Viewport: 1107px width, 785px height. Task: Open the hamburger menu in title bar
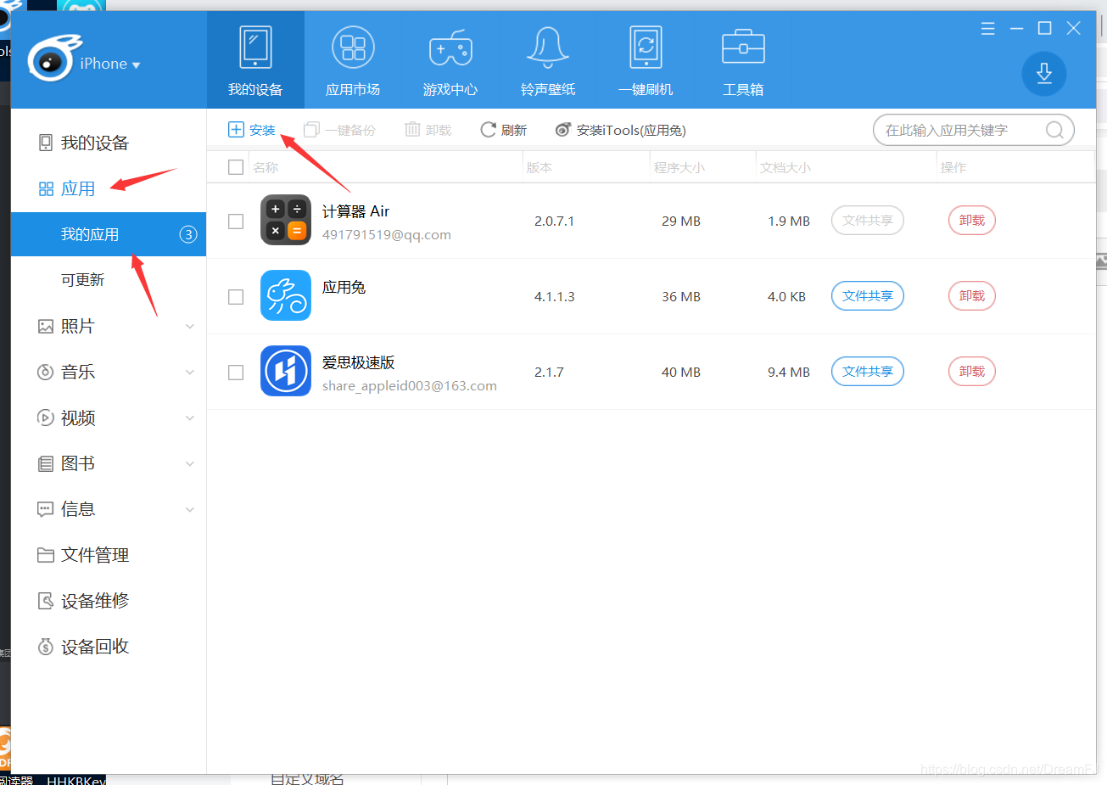(x=988, y=29)
